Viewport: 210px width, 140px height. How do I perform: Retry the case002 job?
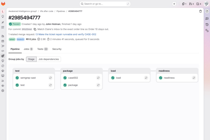(x=98, y=78)
